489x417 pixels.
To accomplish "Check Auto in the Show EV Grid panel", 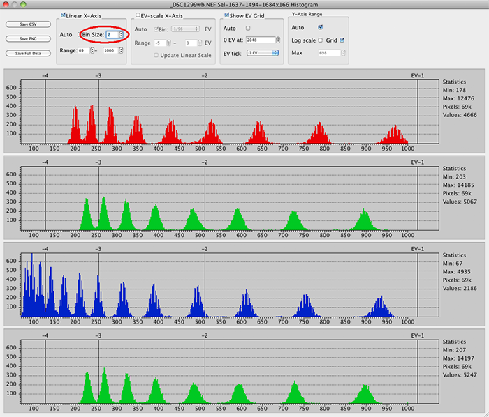I will [248, 29].
